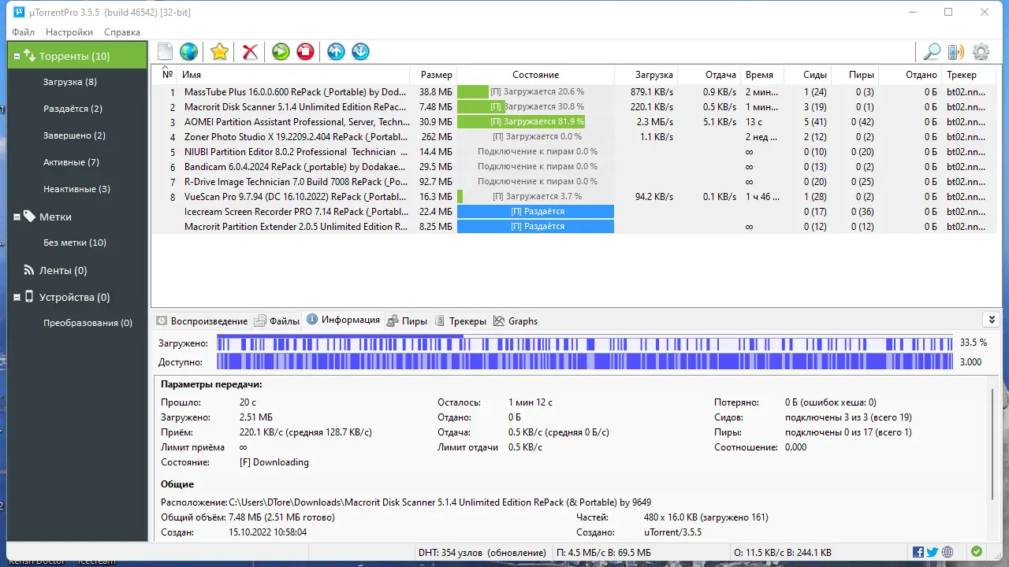Image resolution: width=1009 pixels, height=567 pixels.
Task: Collapse the Устройства tree node
Action: pos(17,297)
